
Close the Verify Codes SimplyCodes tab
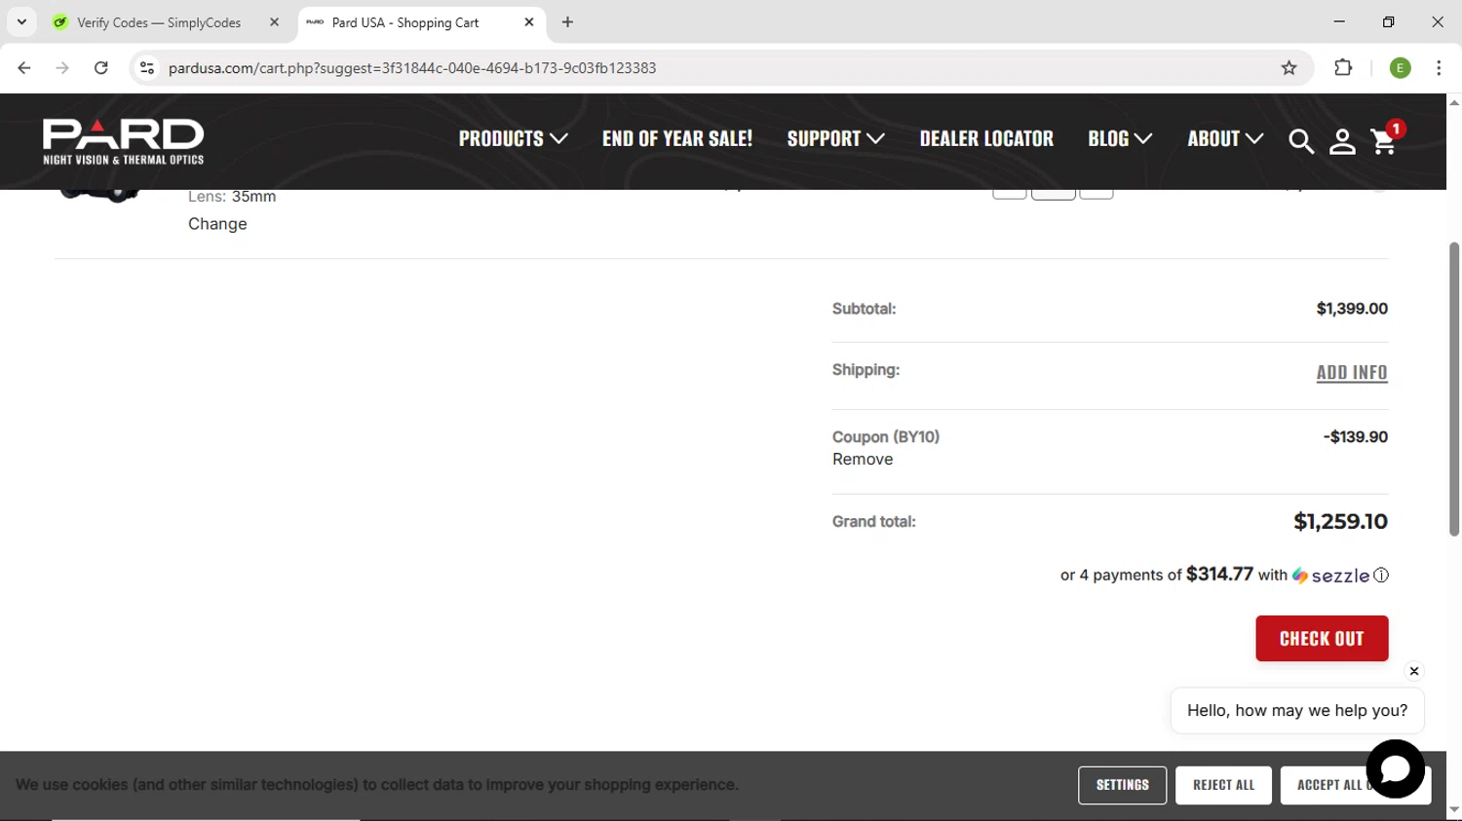(274, 22)
